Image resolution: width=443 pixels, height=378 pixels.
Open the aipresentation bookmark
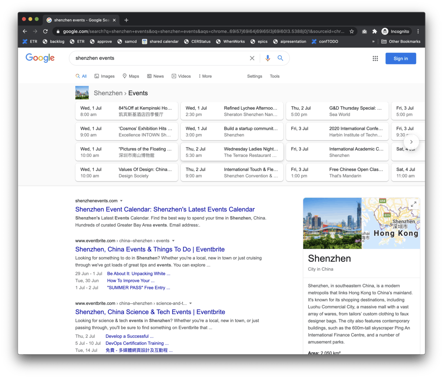(x=290, y=41)
